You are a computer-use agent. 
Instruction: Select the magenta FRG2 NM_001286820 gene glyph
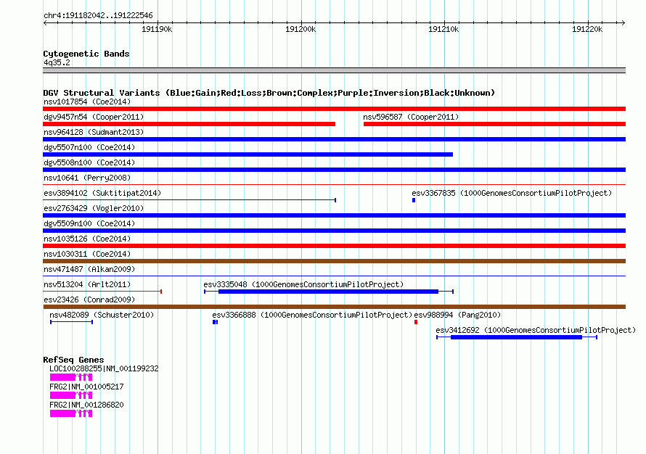pos(71,413)
